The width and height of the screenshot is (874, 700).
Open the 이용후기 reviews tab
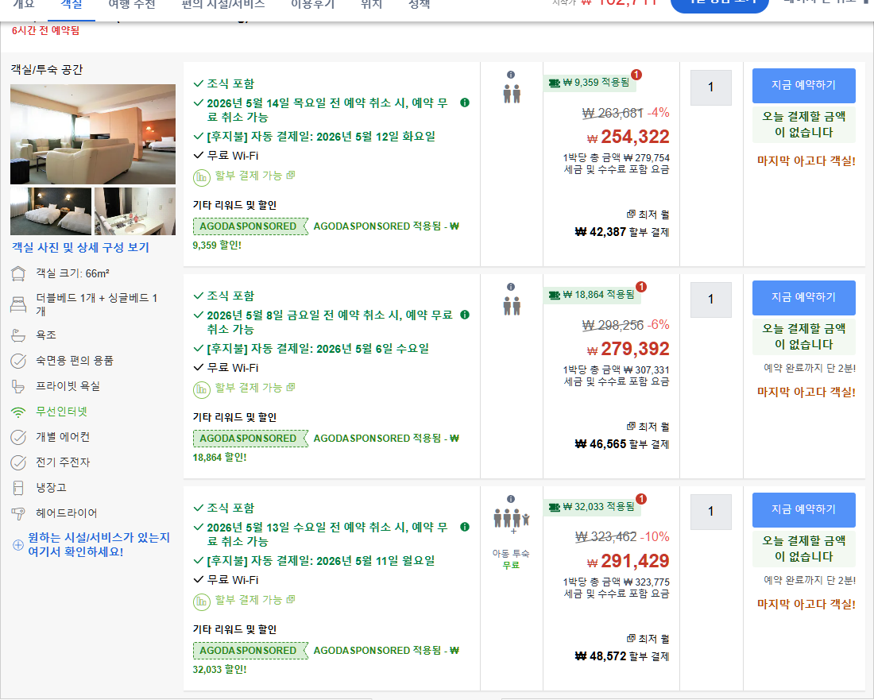click(x=313, y=5)
